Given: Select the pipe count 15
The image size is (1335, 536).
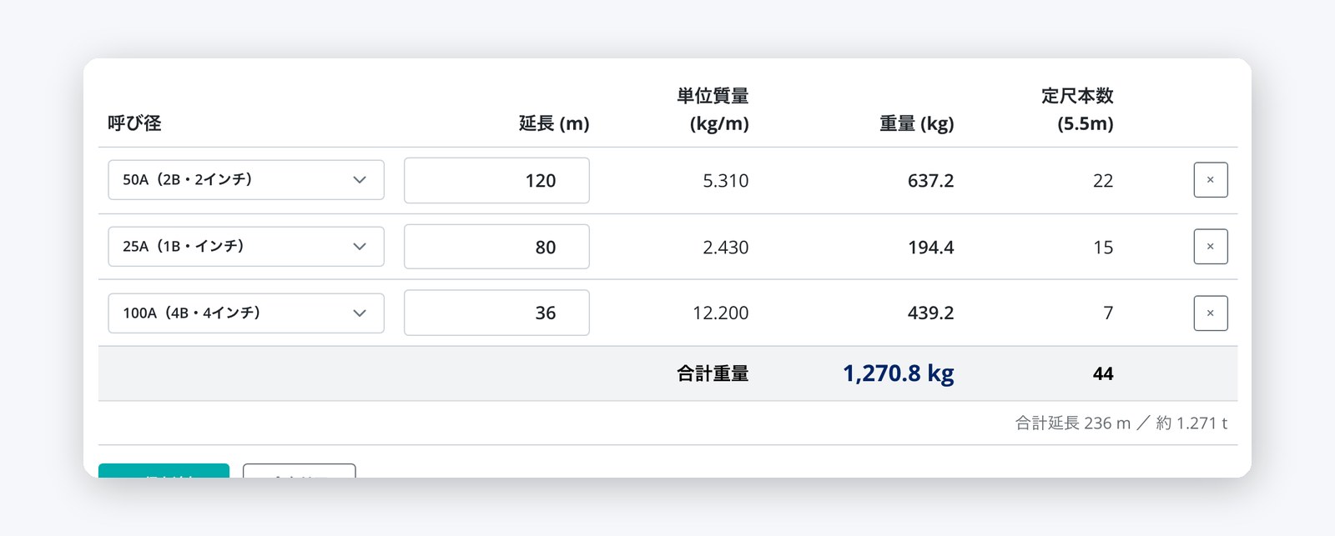Looking at the screenshot, I should tap(1103, 248).
